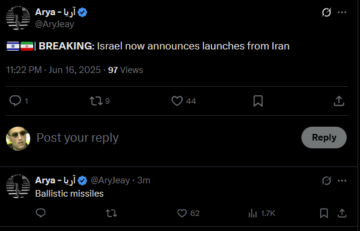Share the 'Ballistic missiles' reply
Viewport: 360px width, 231px height.
pos(342,213)
